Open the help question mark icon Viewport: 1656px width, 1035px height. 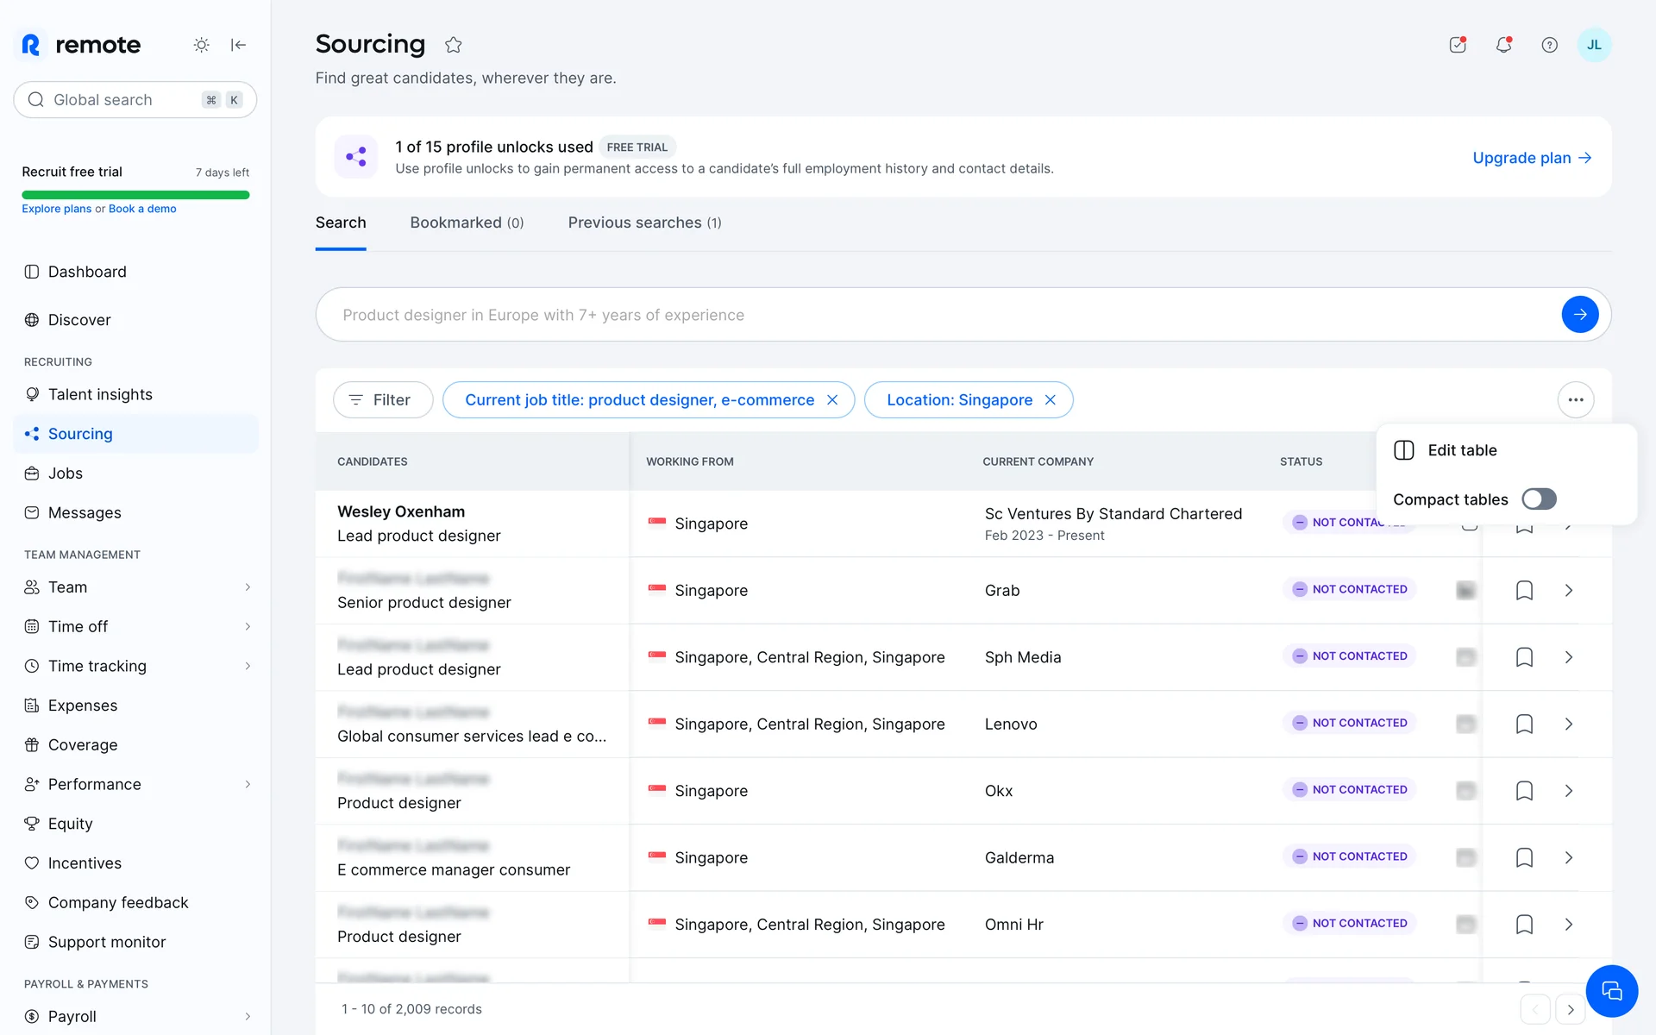pos(1549,45)
